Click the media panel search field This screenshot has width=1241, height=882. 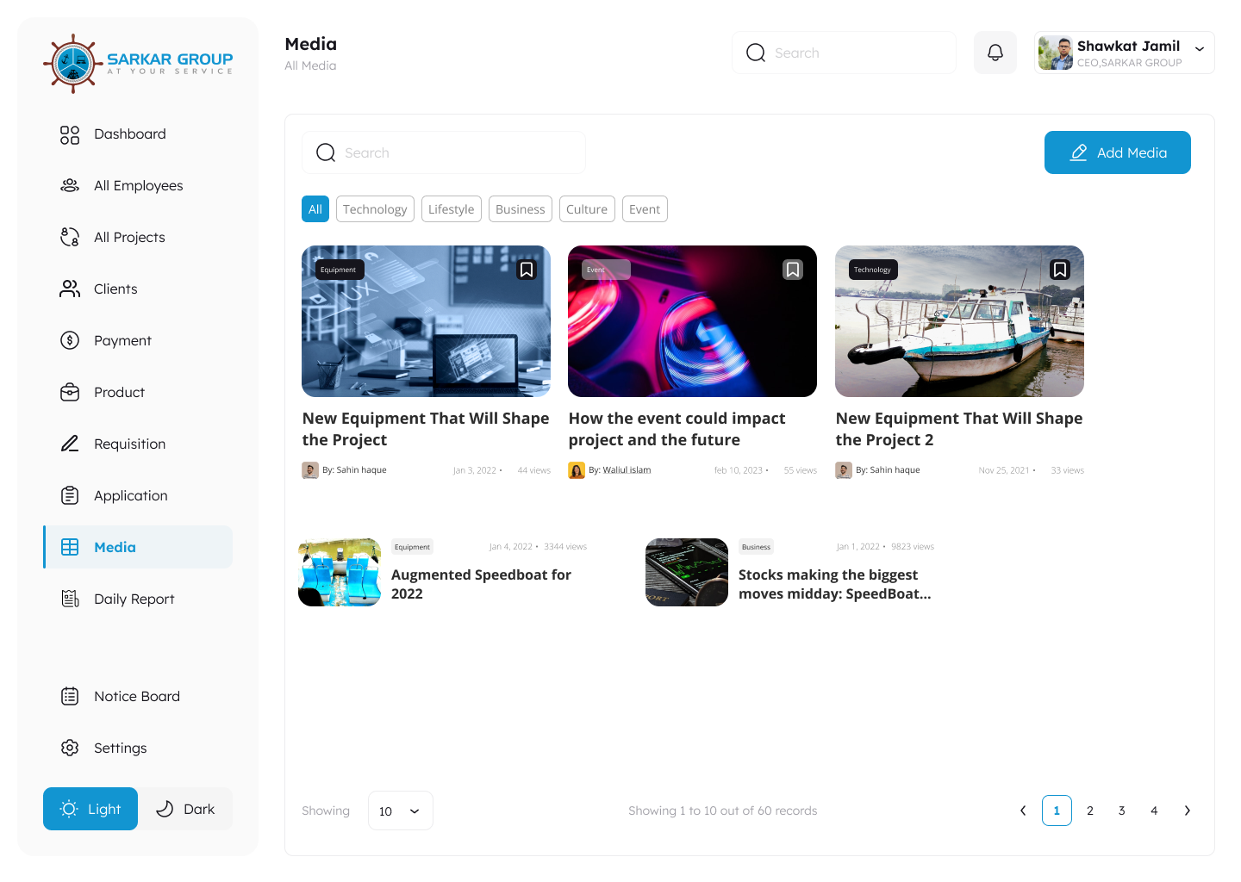[444, 152]
